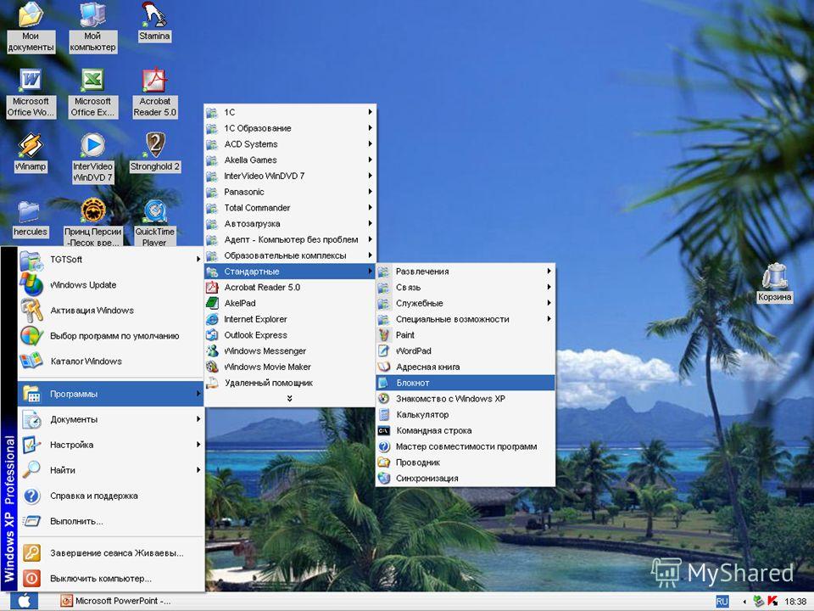Open the Выполнить... run dialog
Viewport: 814px width, 611px height.
click(x=110, y=521)
